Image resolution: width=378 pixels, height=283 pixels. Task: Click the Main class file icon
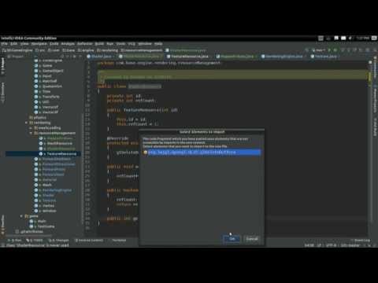pyautogui.click(x=31, y=221)
